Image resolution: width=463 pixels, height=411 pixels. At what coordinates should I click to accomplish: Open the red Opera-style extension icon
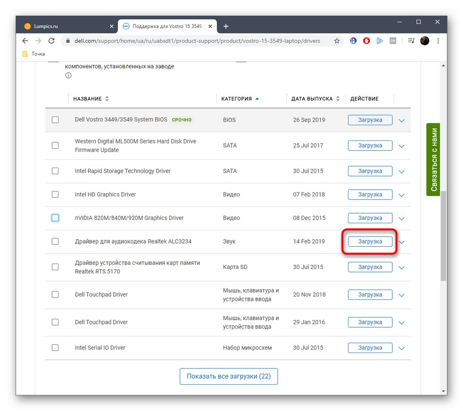tap(367, 41)
